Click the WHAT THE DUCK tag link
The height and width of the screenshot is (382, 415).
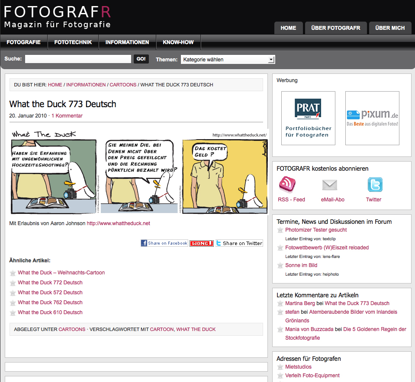[x=196, y=329]
